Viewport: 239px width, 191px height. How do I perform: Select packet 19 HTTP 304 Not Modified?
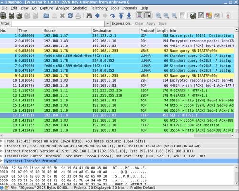tap(117, 125)
